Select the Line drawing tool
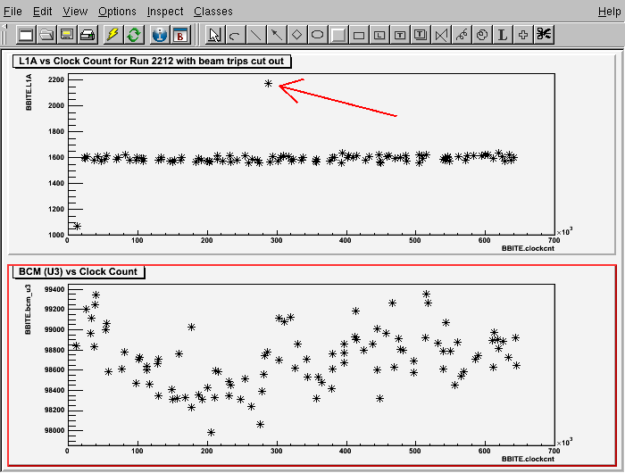 tap(255, 35)
